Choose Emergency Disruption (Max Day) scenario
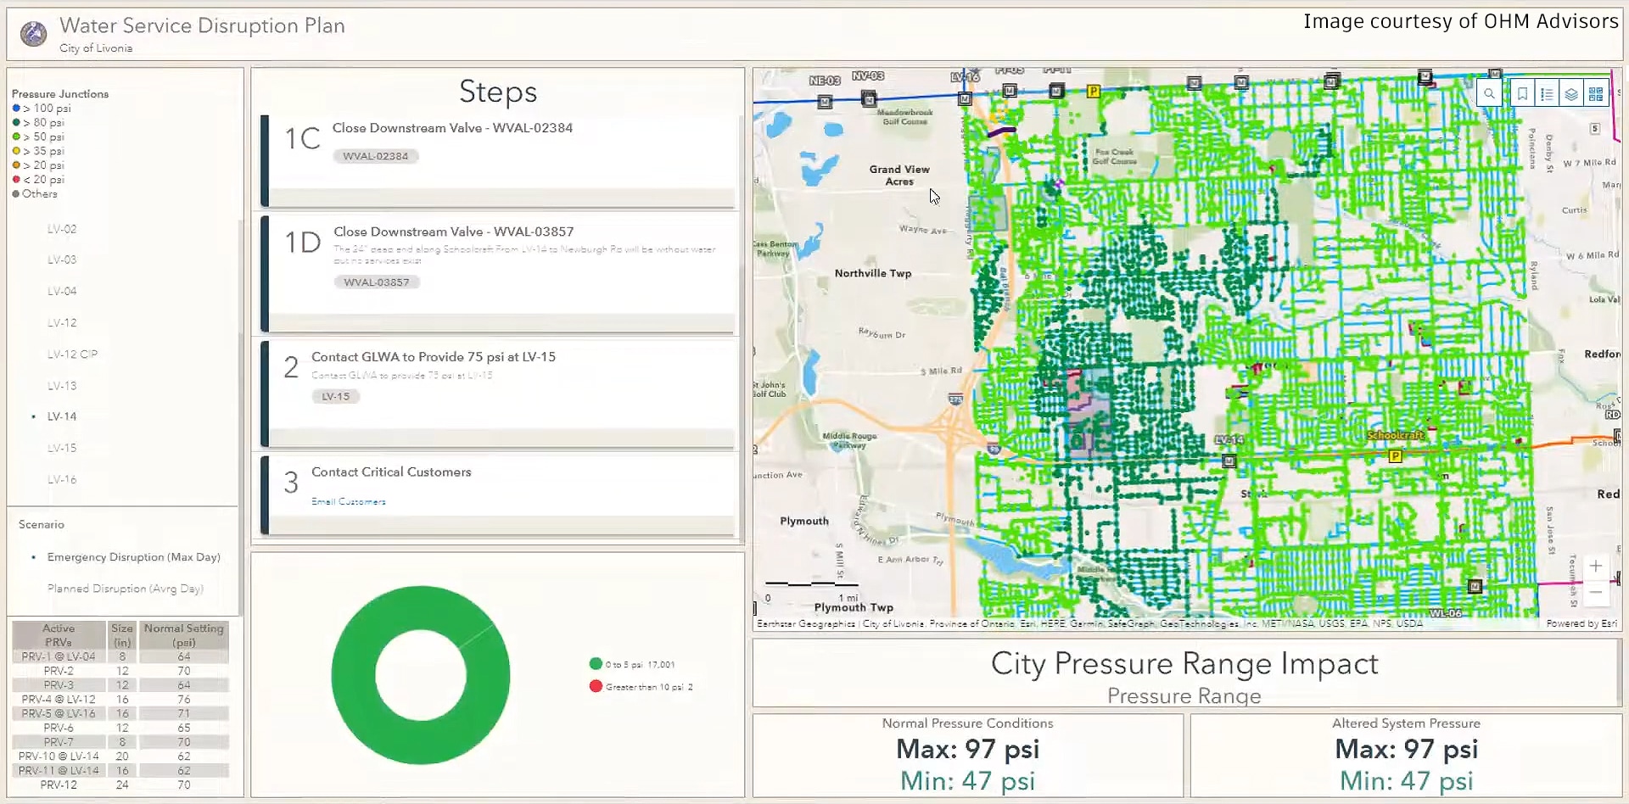Image resolution: width=1629 pixels, height=804 pixels. click(133, 557)
